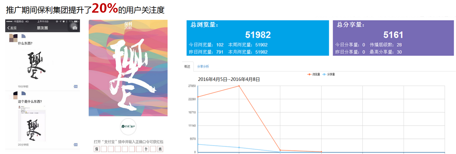Tap the camera icon in 朋友圈 header

tap(75, 28)
